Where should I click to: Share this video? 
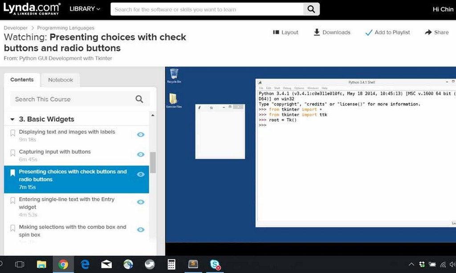(x=436, y=32)
